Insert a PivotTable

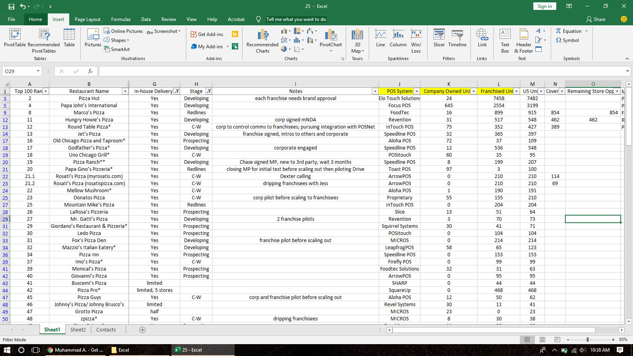(14, 40)
